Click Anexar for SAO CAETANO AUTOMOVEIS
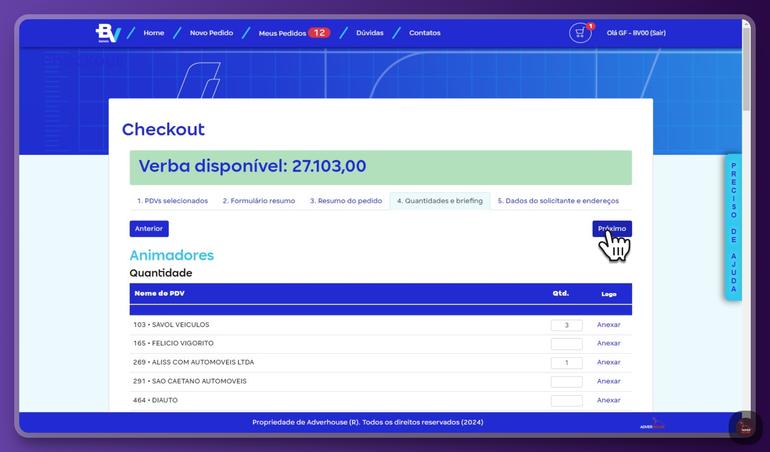This screenshot has width=770, height=452. coord(609,381)
